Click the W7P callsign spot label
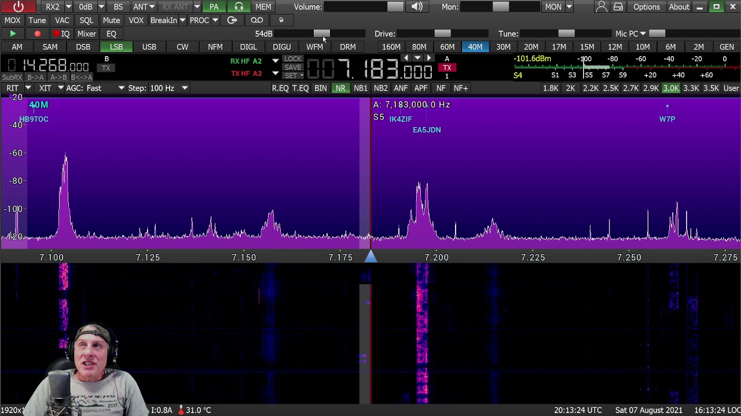Viewport: 741px width, 416px height. click(667, 119)
